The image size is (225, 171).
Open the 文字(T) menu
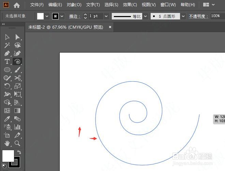(x=93, y=5)
